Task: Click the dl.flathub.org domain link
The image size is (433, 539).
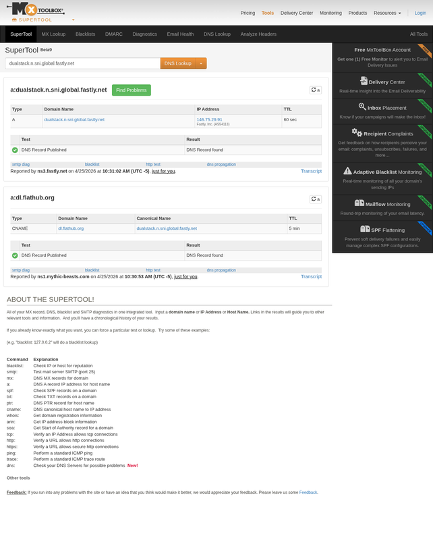Action: click(x=71, y=228)
